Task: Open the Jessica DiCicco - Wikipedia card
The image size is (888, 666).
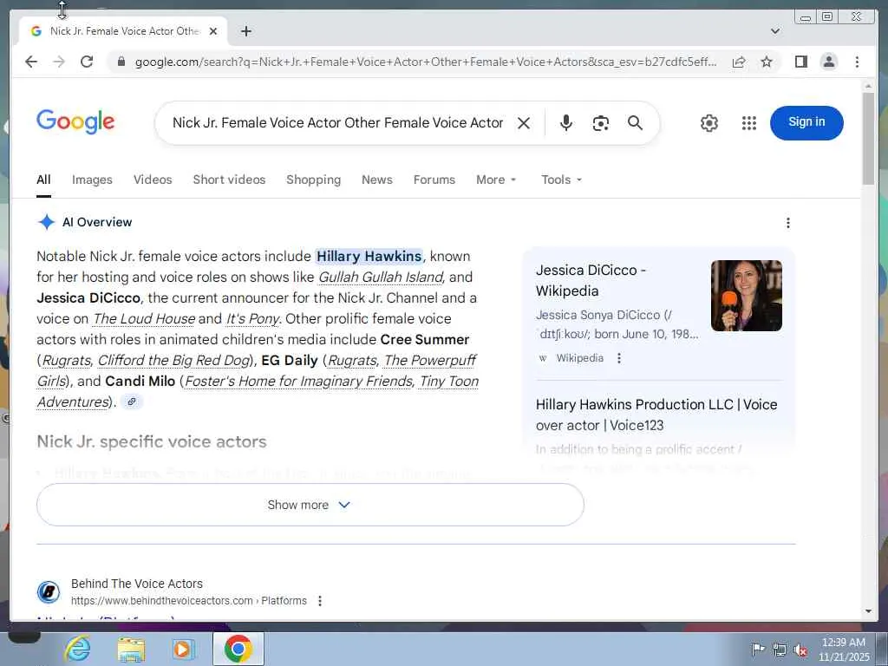Action: (x=591, y=280)
